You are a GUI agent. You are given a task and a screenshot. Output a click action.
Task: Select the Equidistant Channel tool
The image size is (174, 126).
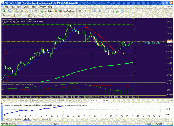click(29, 16)
